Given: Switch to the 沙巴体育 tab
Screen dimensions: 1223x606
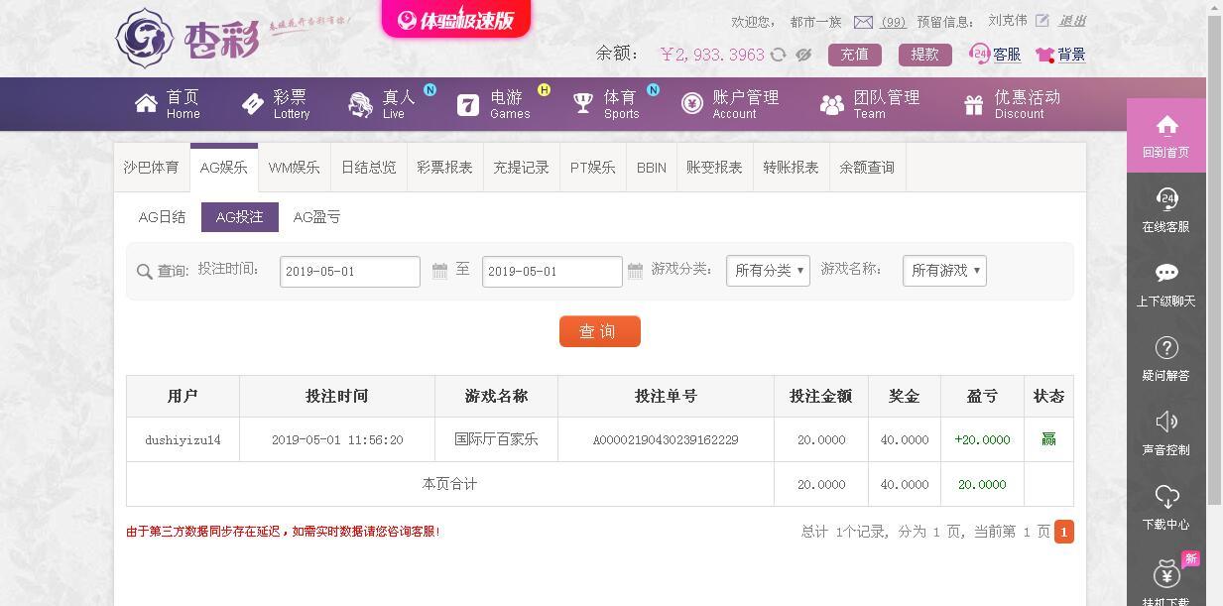Looking at the screenshot, I should (151, 168).
